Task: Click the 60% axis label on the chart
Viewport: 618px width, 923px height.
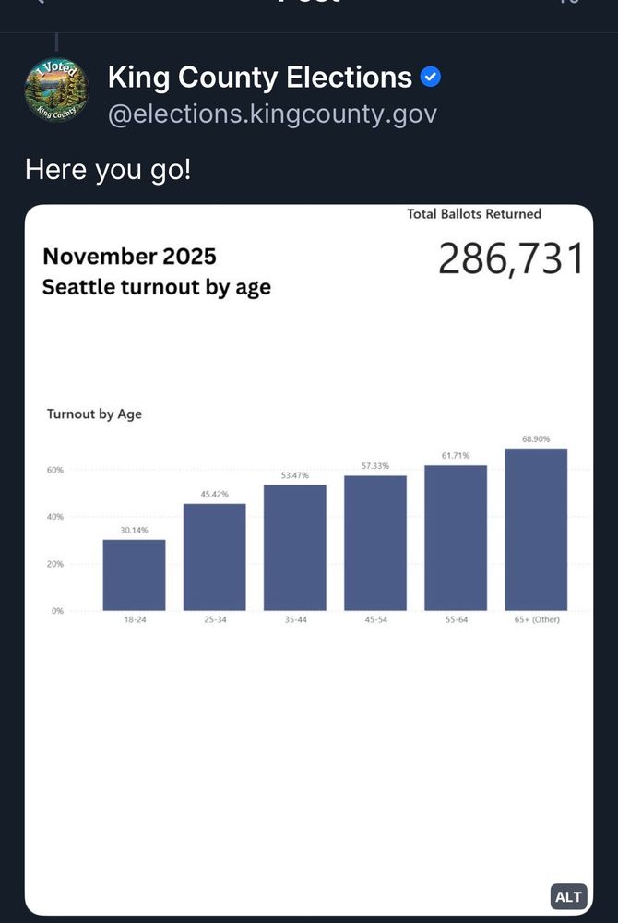Action: [x=57, y=467]
